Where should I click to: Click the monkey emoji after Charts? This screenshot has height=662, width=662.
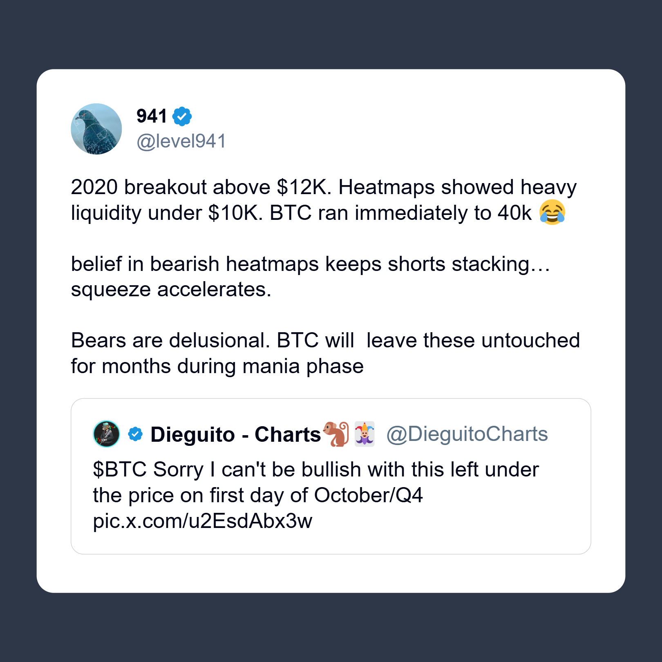pos(336,434)
